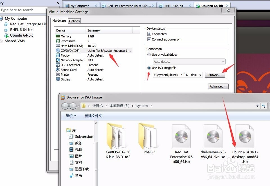Open the 文档 library in the navigation pane

click(76, 162)
